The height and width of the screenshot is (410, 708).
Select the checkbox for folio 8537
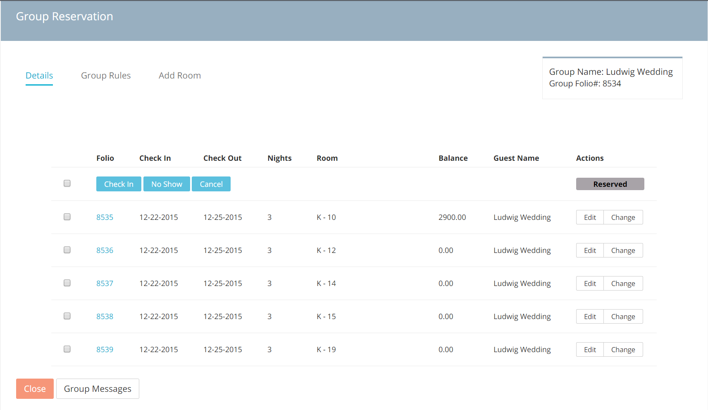point(67,283)
